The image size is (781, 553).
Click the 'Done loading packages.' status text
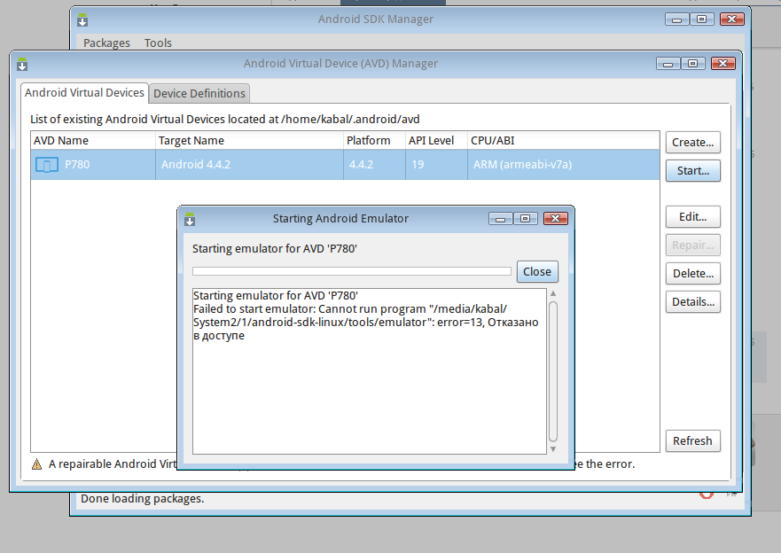(x=143, y=499)
